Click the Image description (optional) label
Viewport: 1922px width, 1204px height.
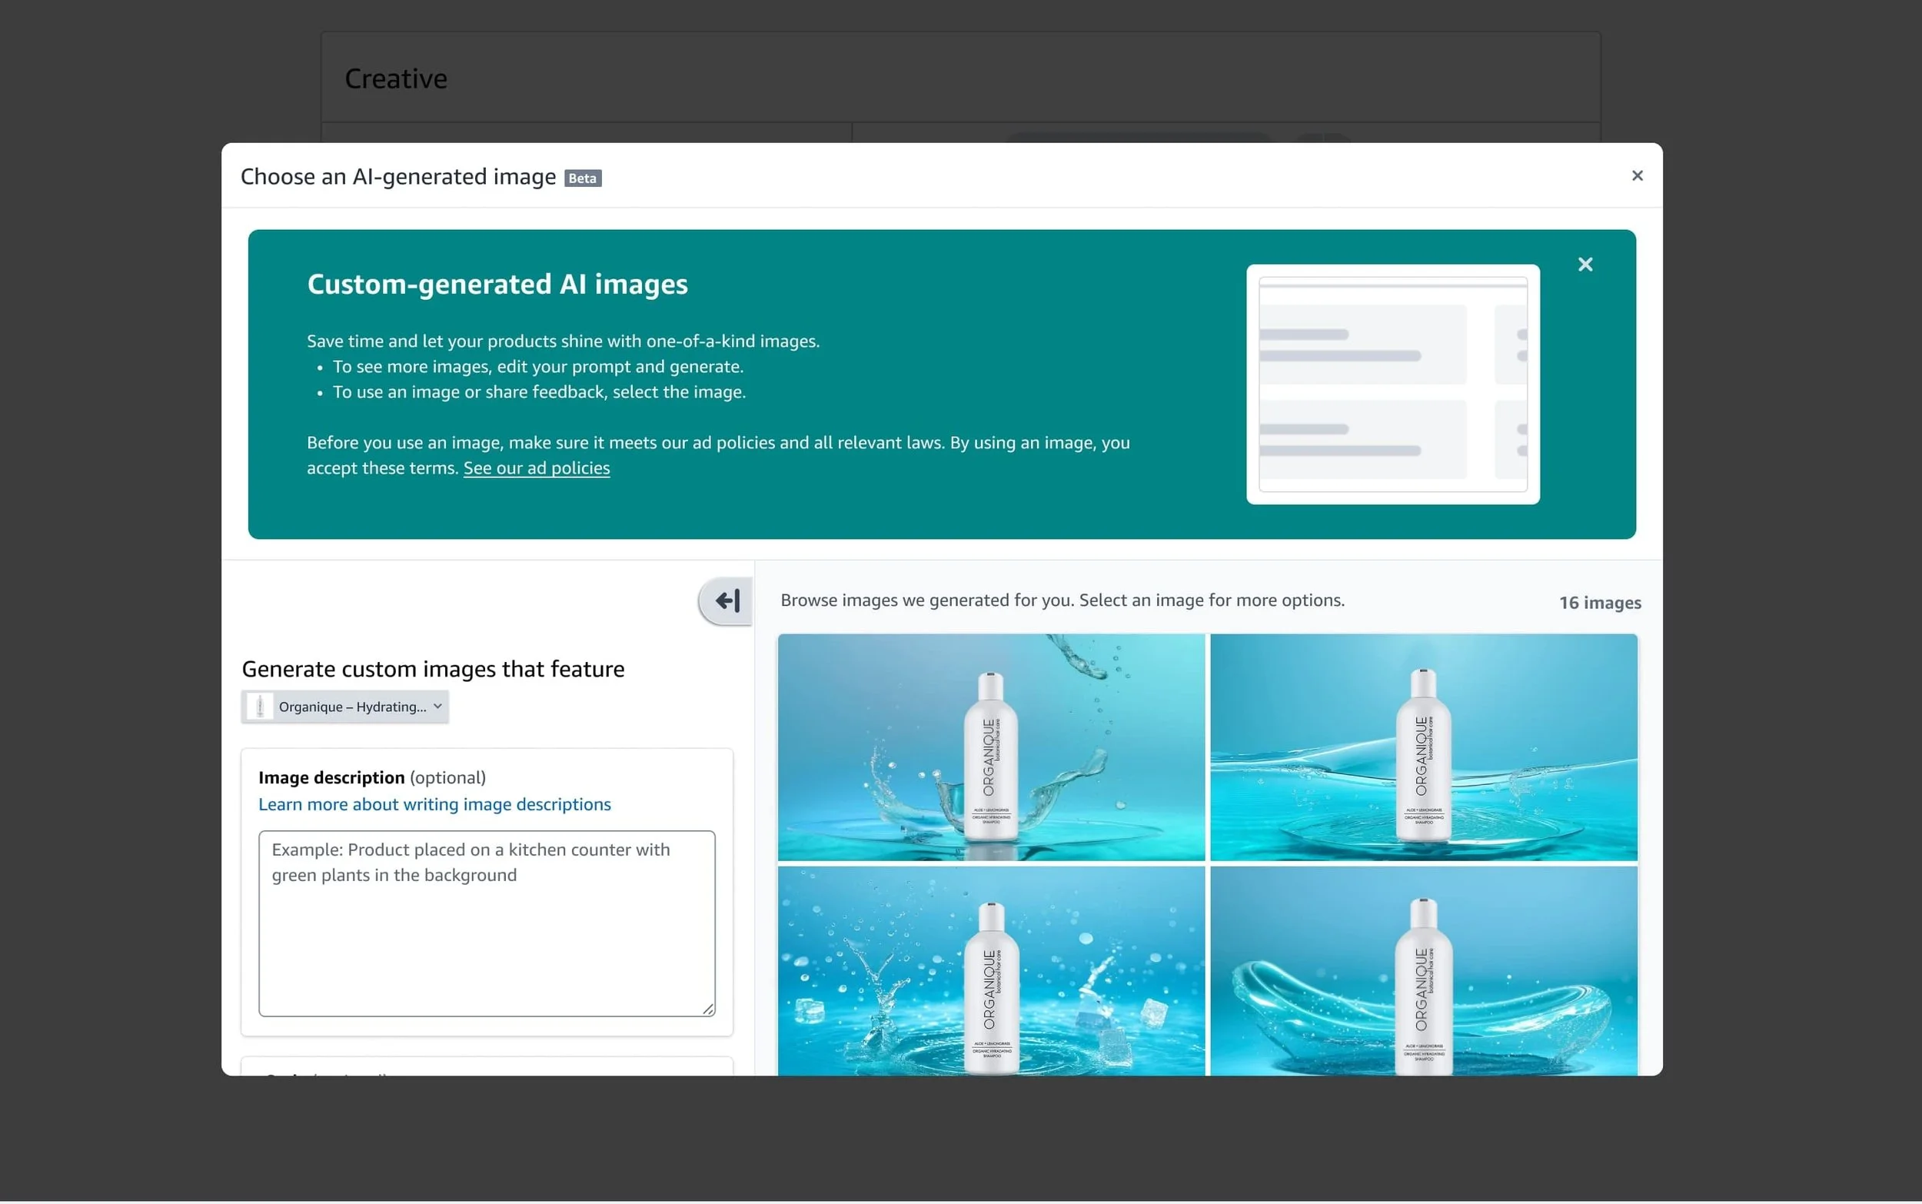point(371,778)
